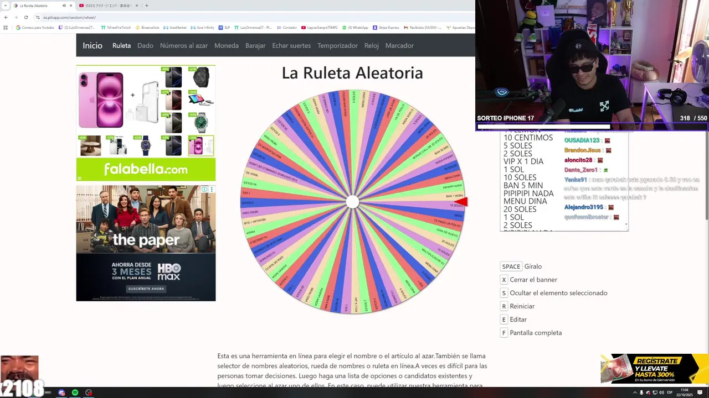Click 'MENU DINA' in options list

pyautogui.click(x=525, y=201)
